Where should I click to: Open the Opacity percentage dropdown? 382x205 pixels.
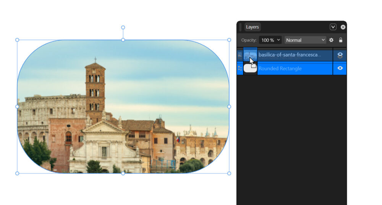click(x=270, y=40)
